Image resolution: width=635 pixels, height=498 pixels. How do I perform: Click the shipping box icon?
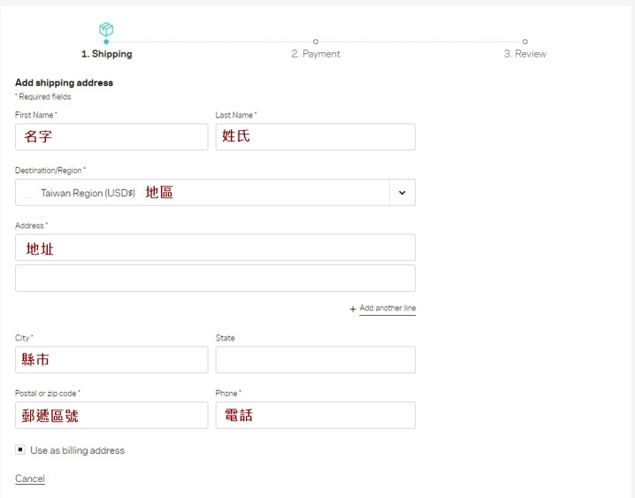coord(106,29)
